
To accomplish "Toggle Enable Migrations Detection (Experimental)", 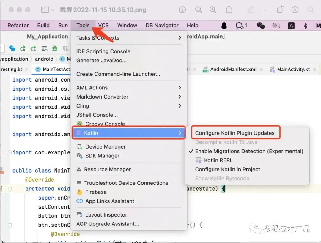I will click(x=247, y=151).
